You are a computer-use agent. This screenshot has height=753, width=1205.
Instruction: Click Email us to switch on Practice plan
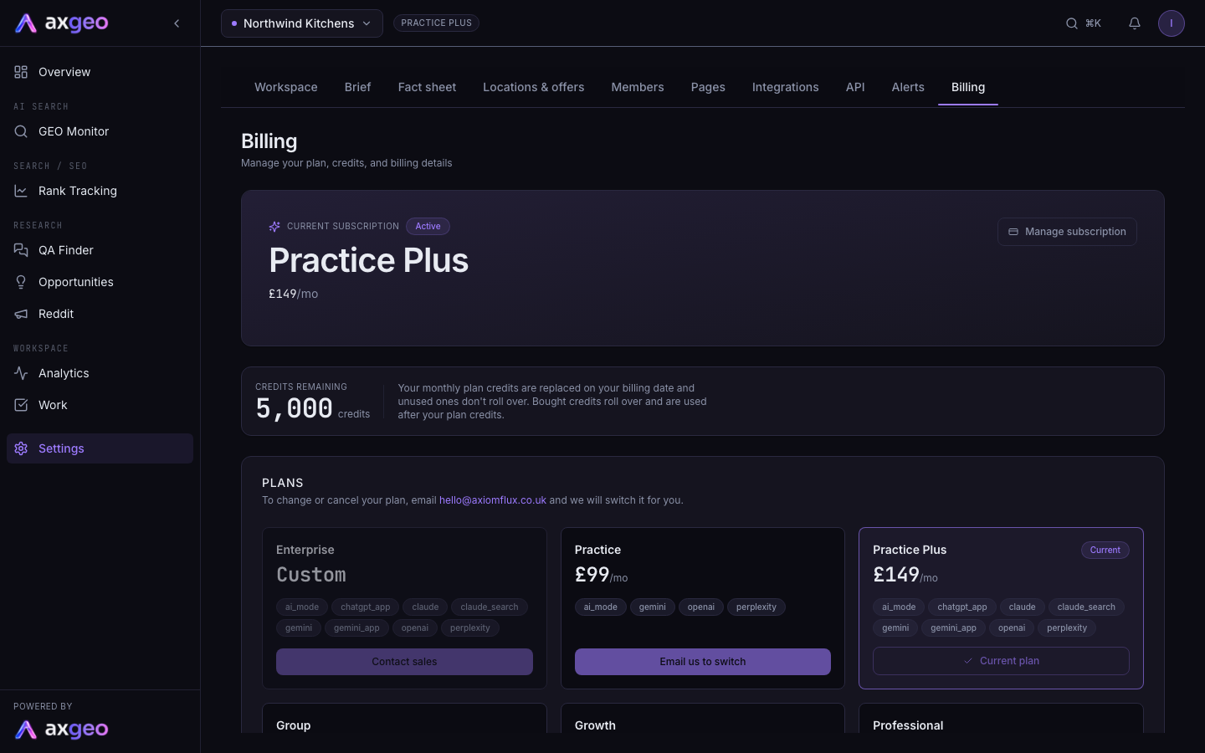pos(703,662)
